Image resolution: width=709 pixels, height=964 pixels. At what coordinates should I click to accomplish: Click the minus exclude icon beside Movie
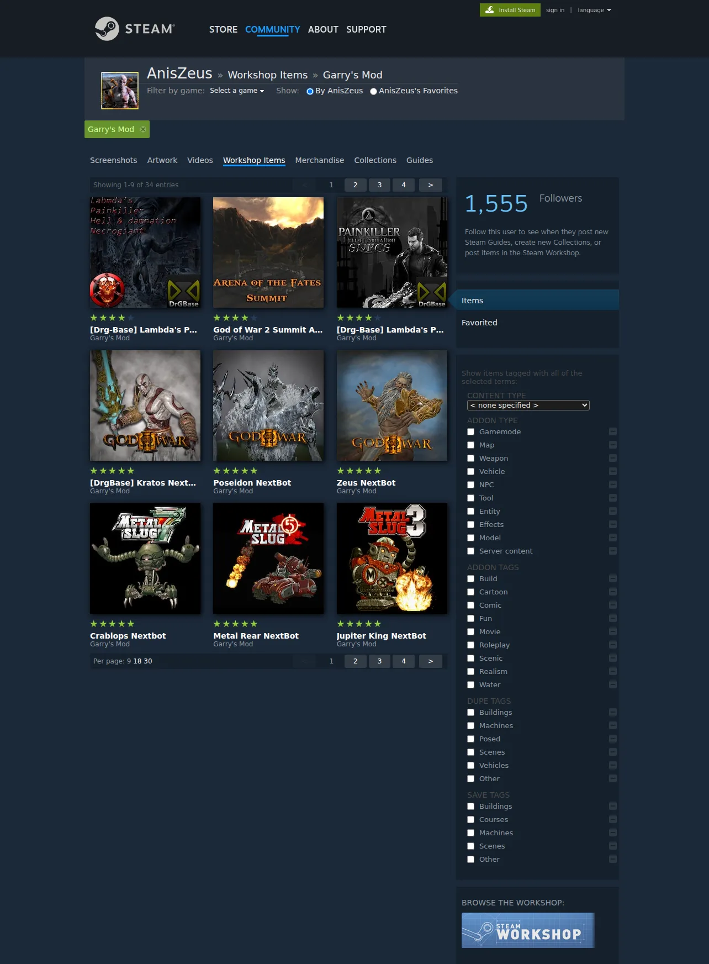click(613, 631)
